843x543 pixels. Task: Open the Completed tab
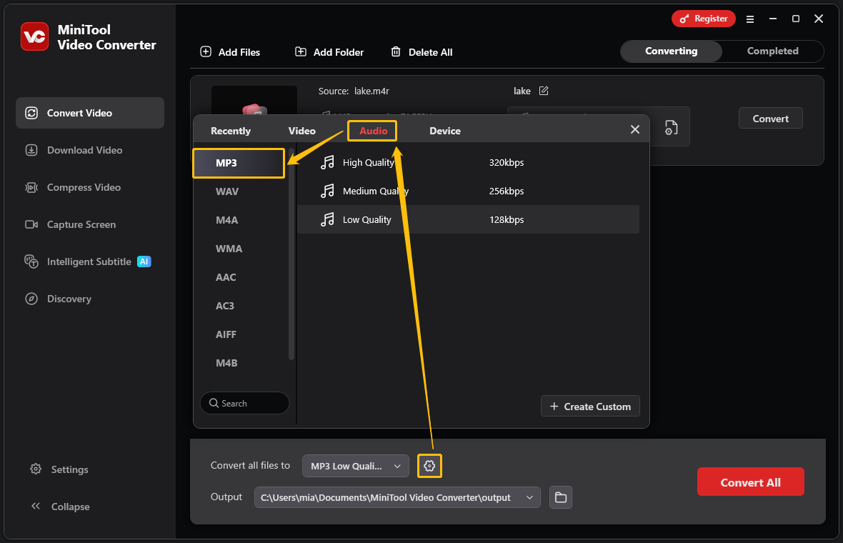[x=772, y=51]
